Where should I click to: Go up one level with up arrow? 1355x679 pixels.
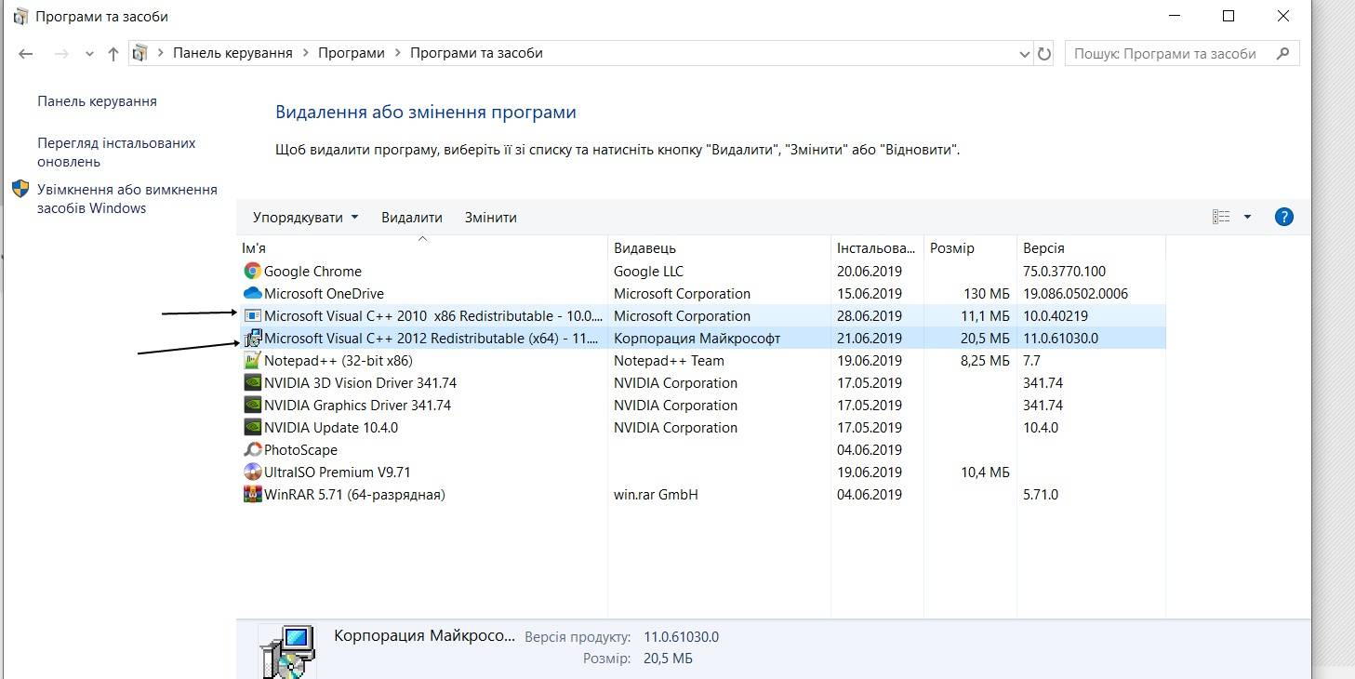(113, 54)
